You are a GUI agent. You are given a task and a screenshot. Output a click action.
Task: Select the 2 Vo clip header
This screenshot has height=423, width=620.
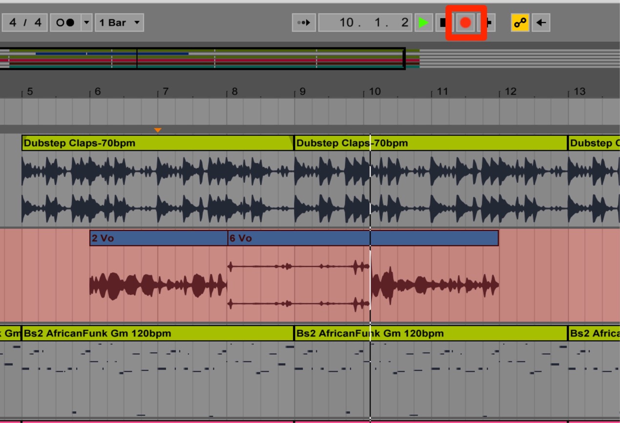[159, 238]
